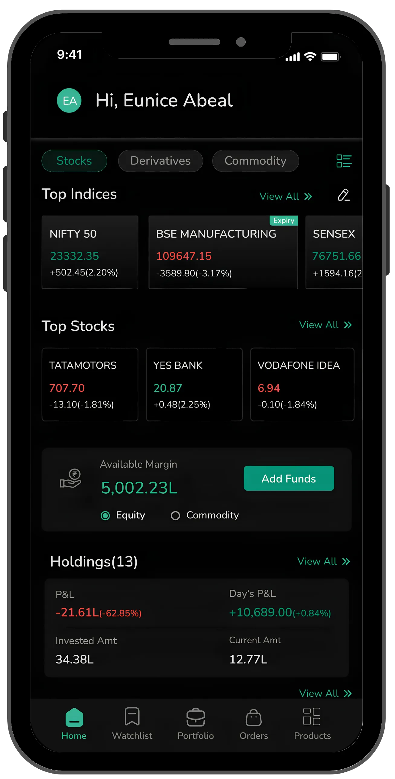Viewport: 395px width, 779px height.
Task: Tap the rupee hand margin icon
Action: [70, 479]
